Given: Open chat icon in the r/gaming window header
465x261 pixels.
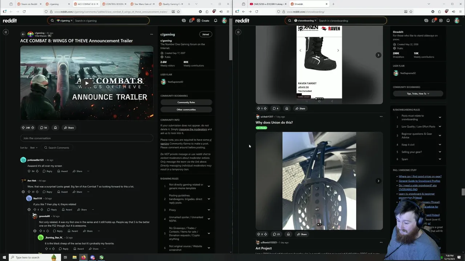Looking at the screenshot, I should pyautogui.click(x=191, y=21).
